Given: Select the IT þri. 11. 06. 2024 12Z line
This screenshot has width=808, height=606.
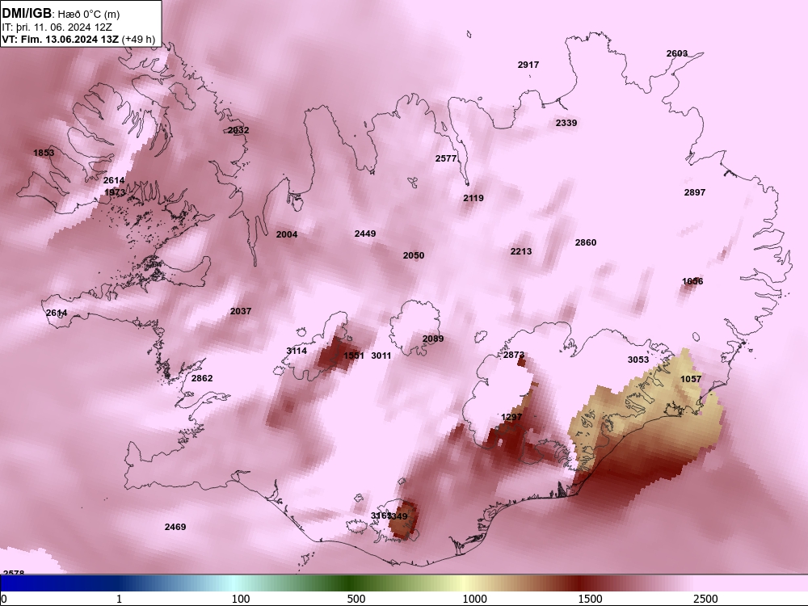Looking at the screenshot, I should (x=57, y=27).
